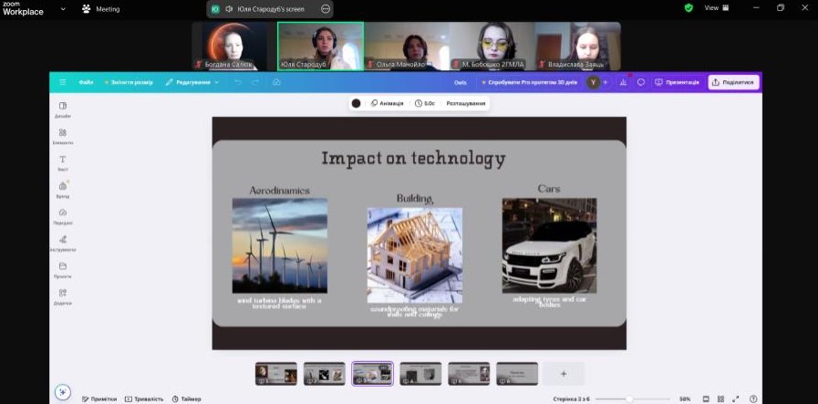Toggle the Notes panel at bottom

(x=100, y=399)
